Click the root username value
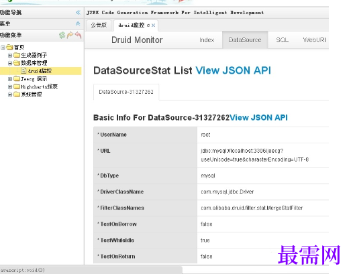353x276 pixels. (x=205, y=135)
